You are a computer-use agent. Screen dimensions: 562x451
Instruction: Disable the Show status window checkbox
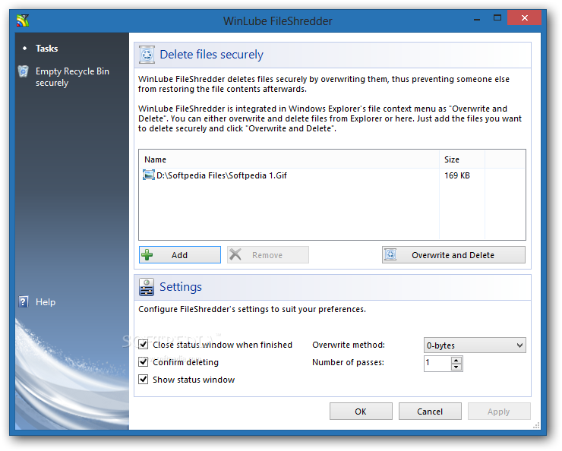pyautogui.click(x=144, y=380)
